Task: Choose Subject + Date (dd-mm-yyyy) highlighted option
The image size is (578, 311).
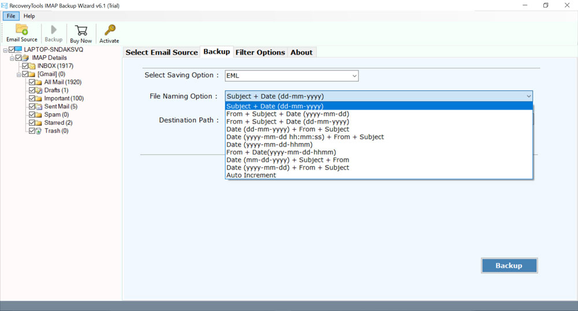Action: point(379,106)
